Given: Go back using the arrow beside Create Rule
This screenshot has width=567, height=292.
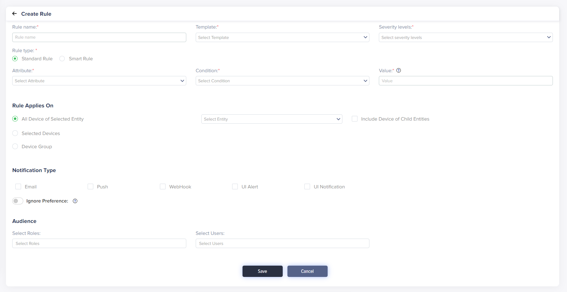Looking at the screenshot, I should pos(14,14).
